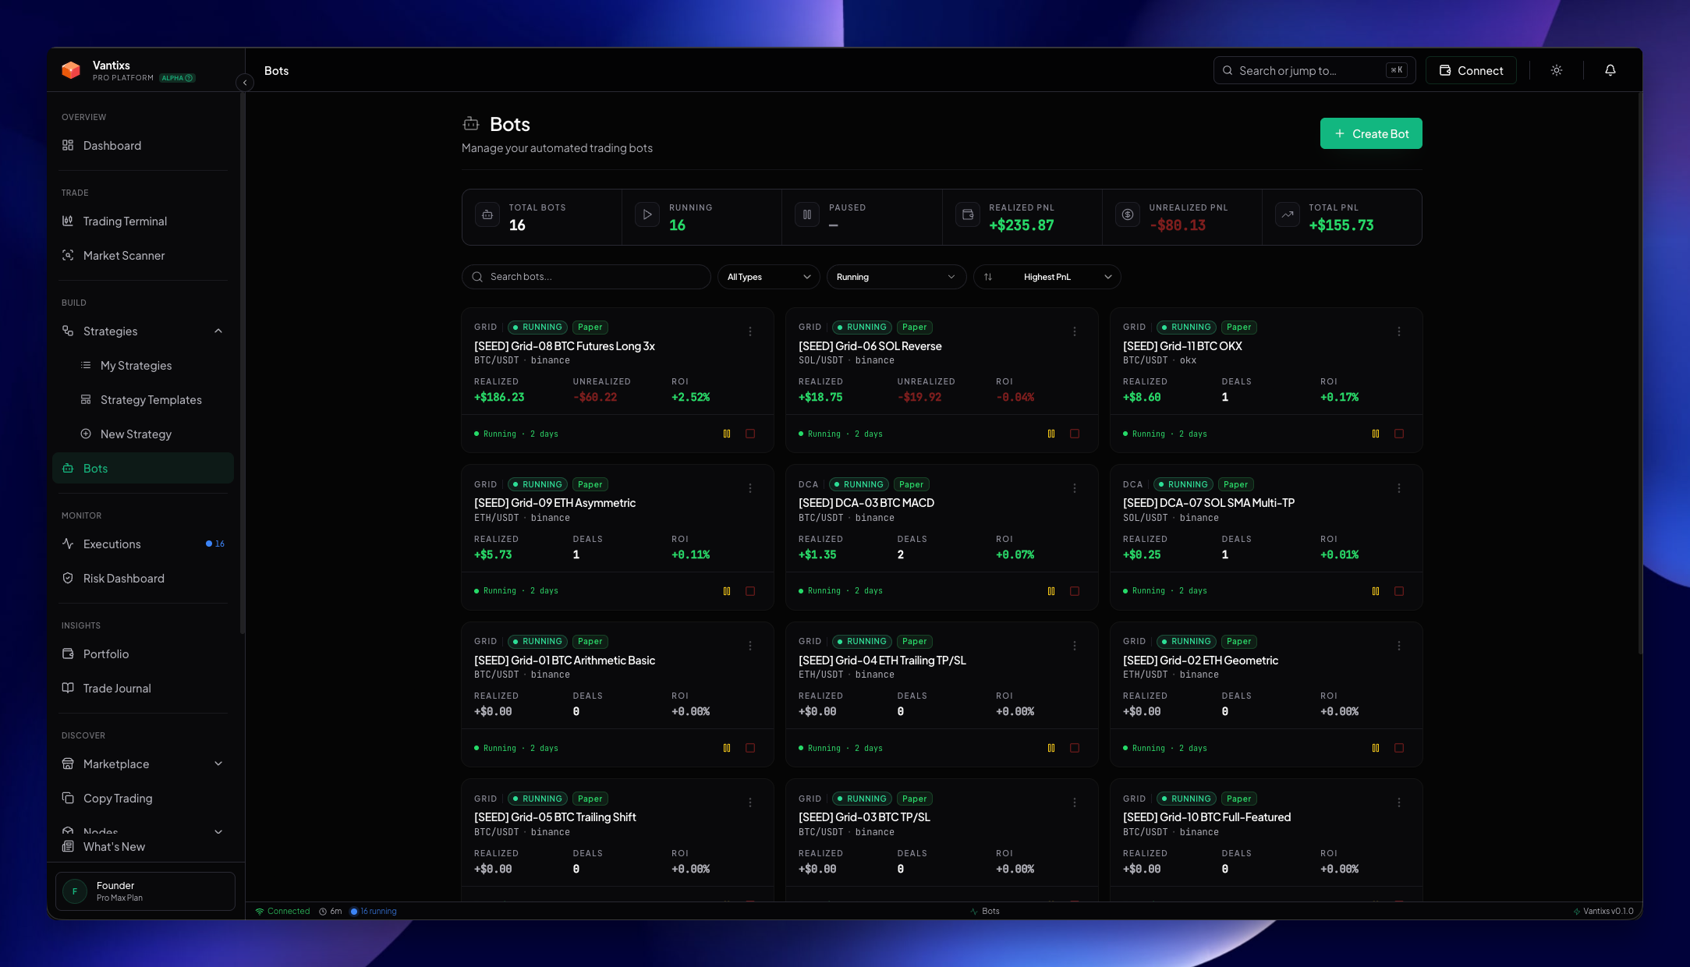Screen dimensions: 1690x967
Task: Pause the Grid-11 BTC OKX bot
Action: tap(1376, 434)
